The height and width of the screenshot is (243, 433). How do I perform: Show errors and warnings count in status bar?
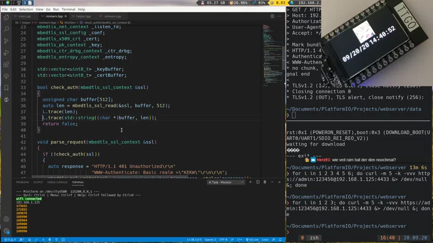click(x=10, y=240)
